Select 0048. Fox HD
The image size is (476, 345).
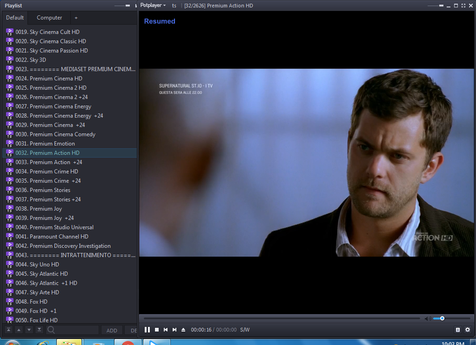[69, 302]
